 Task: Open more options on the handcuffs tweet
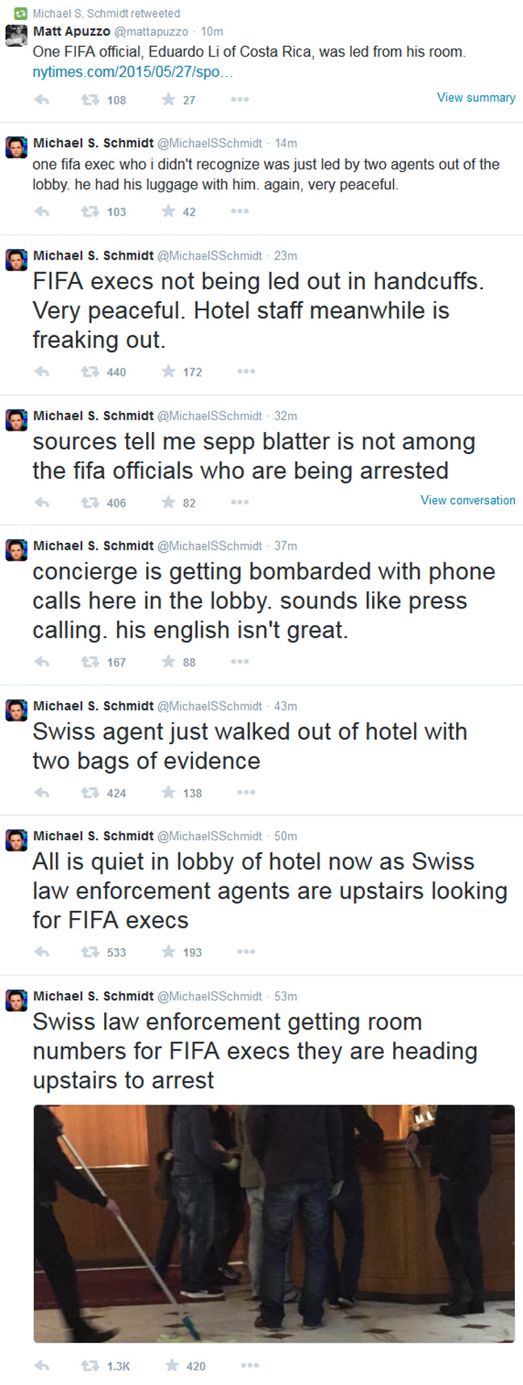click(x=246, y=372)
